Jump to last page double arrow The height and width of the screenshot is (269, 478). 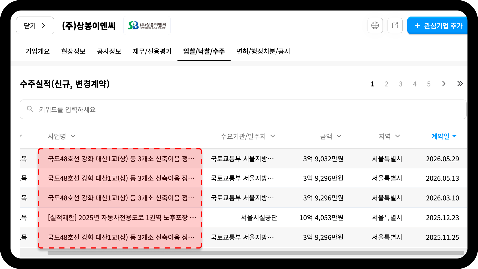[460, 84]
